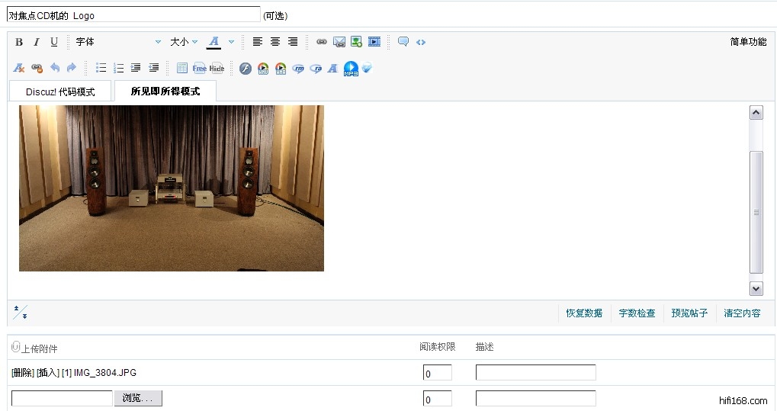777x411 pixels.
Task: Insert an unordered bullet list
Action: click(101, 68)
